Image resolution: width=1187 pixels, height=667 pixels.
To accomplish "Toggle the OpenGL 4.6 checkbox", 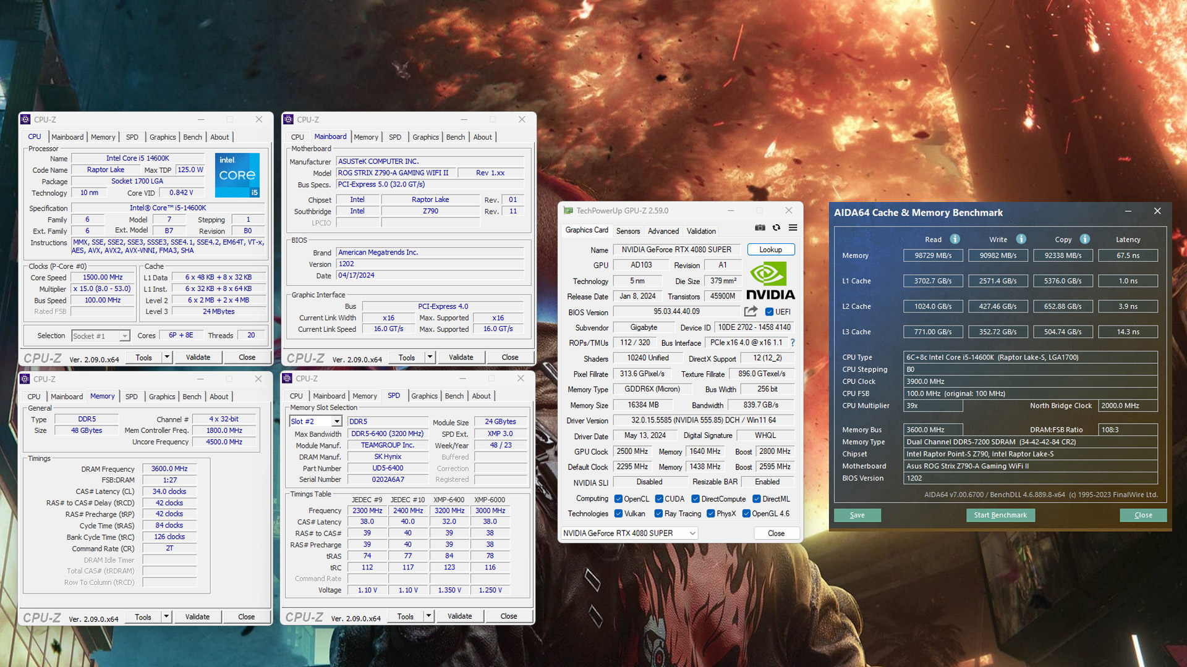I will (x=746, y=514).
